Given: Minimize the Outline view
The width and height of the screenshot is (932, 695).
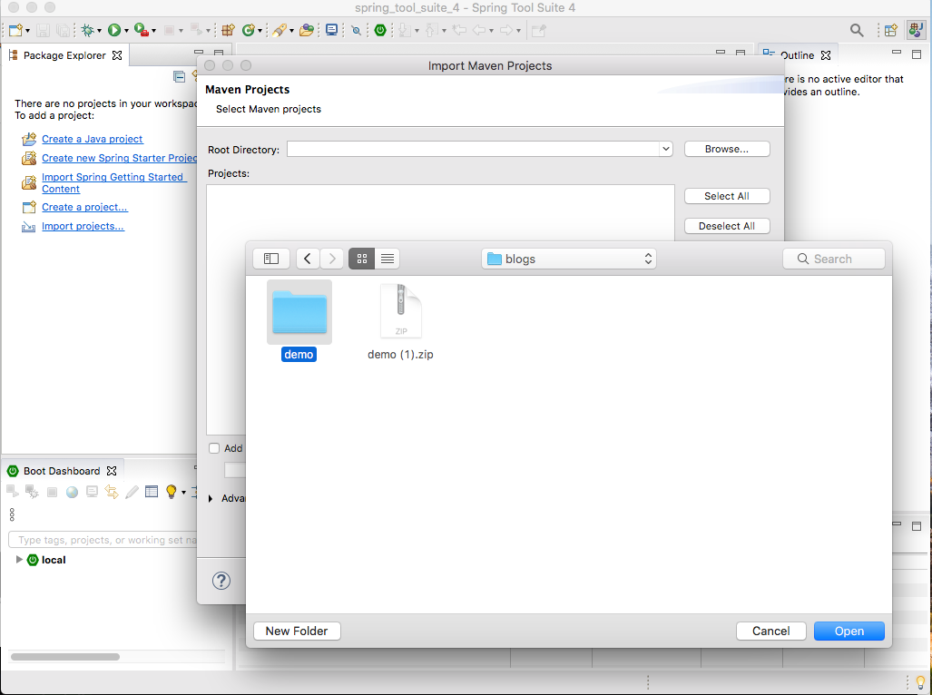Looking at the screenshot, I should (x=897, y=53).
